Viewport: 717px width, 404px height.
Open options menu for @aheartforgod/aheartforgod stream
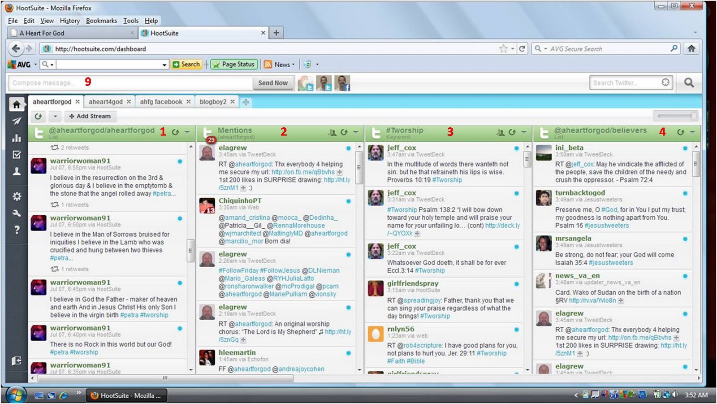[x=187, y=132]
